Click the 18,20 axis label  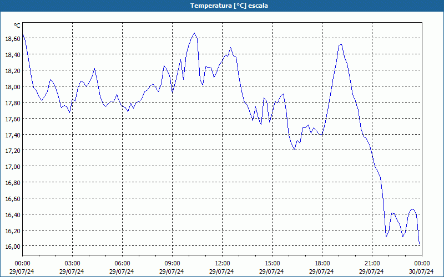point(13,71)
